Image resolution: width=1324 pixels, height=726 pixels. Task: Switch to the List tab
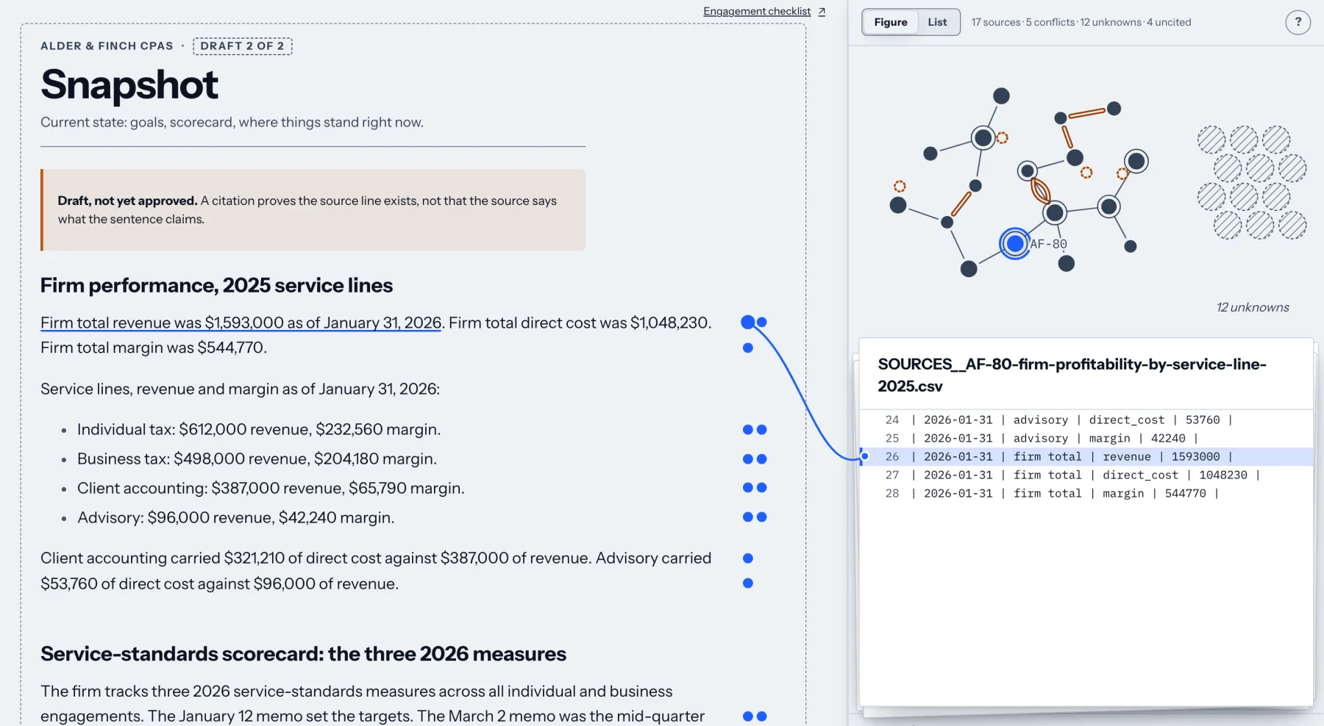(x=937, y=22)
